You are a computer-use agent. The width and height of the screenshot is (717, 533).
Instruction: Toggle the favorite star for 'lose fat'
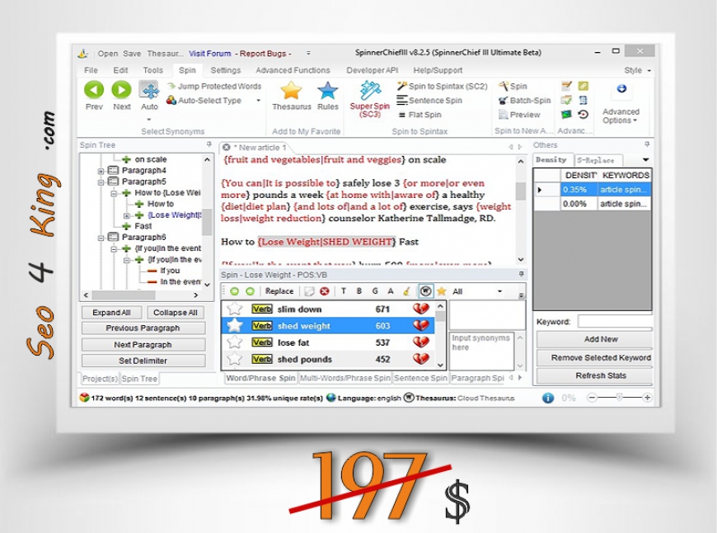pyautogui.click(x=235, y=342)
